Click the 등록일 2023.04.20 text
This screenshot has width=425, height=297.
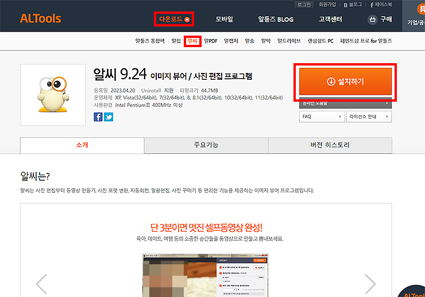pos(114,90)
